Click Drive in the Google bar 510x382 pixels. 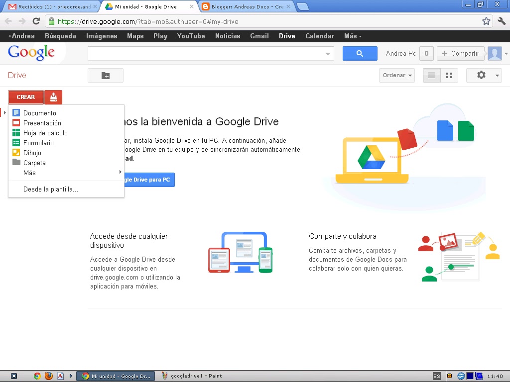point(287,36)
